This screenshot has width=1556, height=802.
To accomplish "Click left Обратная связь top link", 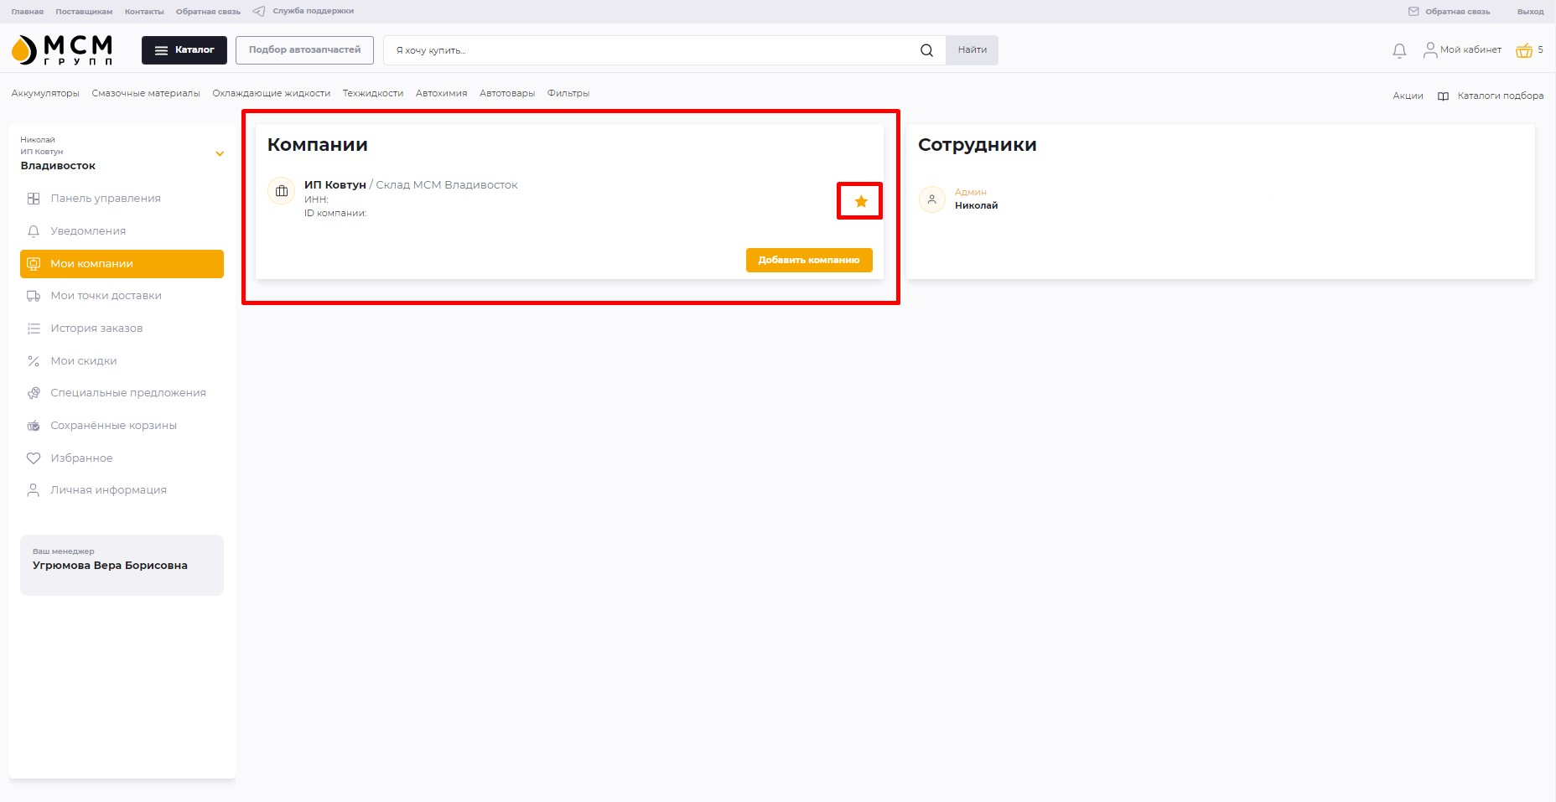I will [x=208, y=12].
